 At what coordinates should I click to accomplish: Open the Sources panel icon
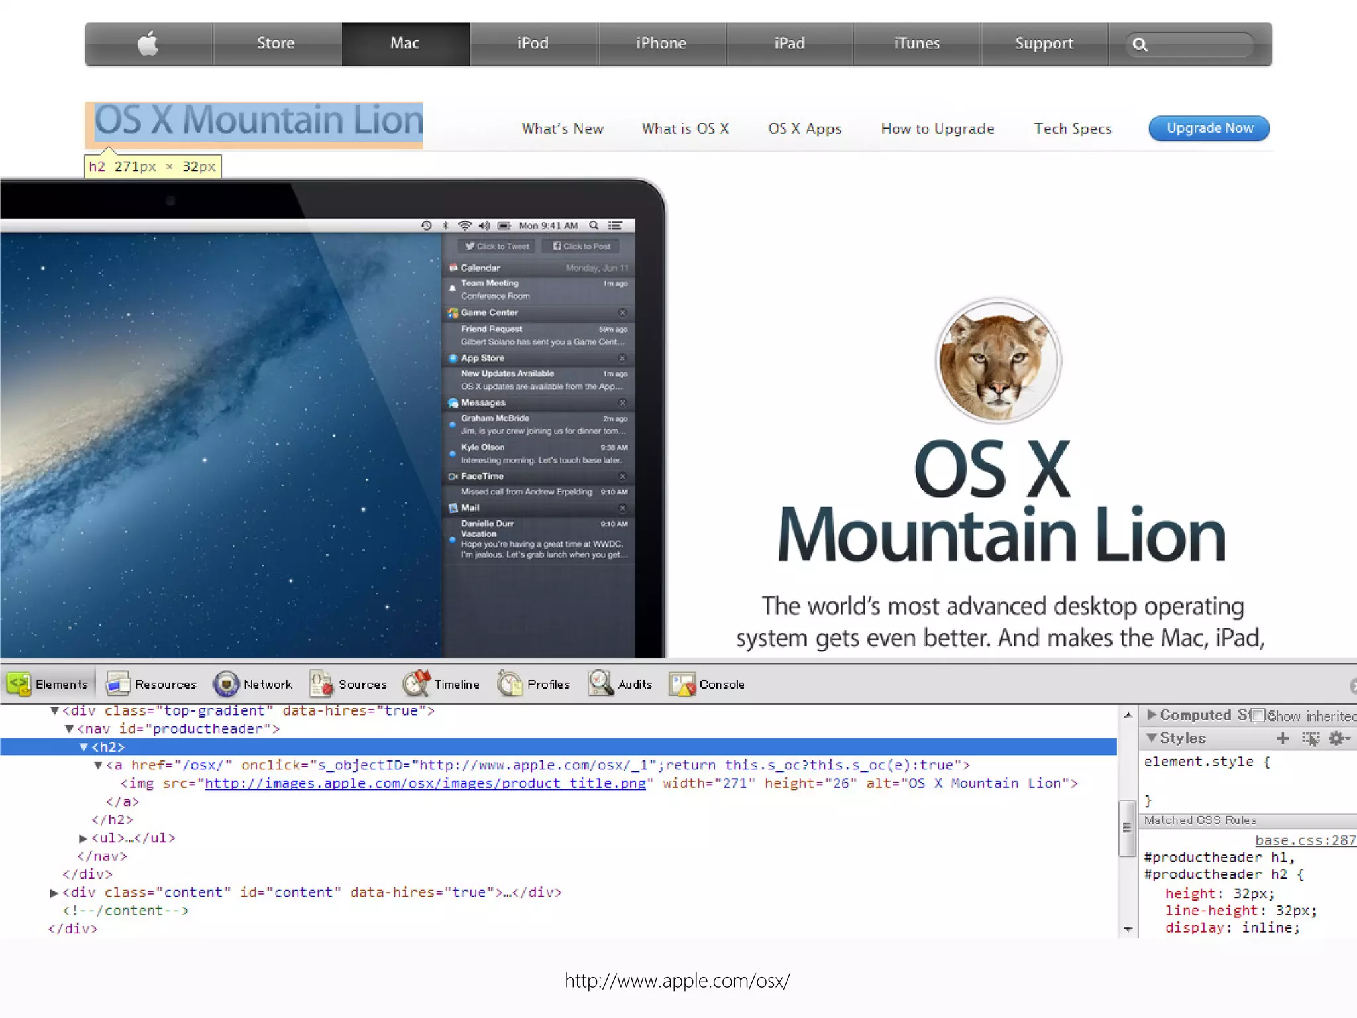click(x=321, y=684)
